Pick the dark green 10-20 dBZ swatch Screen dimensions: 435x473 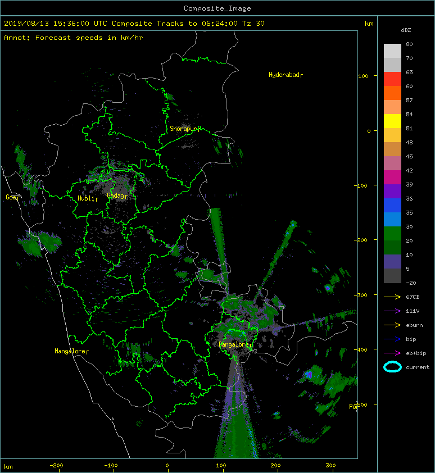[392, 247]
